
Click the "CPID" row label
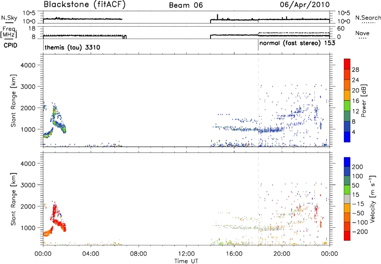[x=10, y=45]
